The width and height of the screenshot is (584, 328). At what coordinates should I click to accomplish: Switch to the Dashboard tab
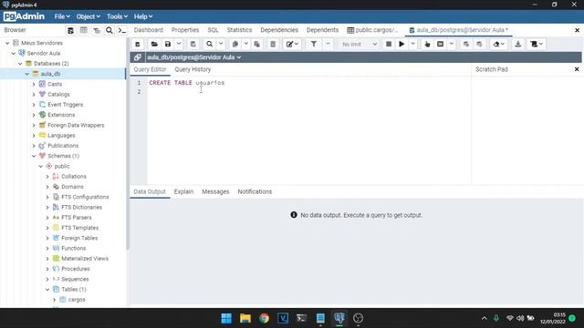coord(148,30)
